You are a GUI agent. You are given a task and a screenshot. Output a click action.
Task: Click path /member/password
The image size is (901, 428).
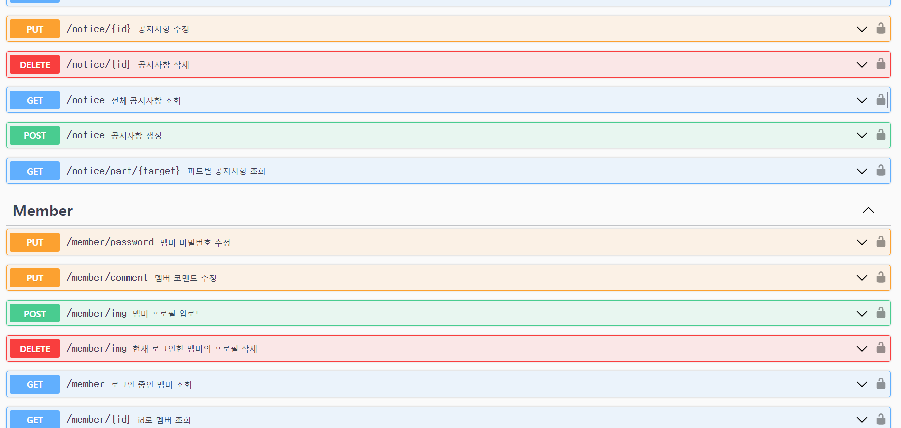click(x=111, y=242)
